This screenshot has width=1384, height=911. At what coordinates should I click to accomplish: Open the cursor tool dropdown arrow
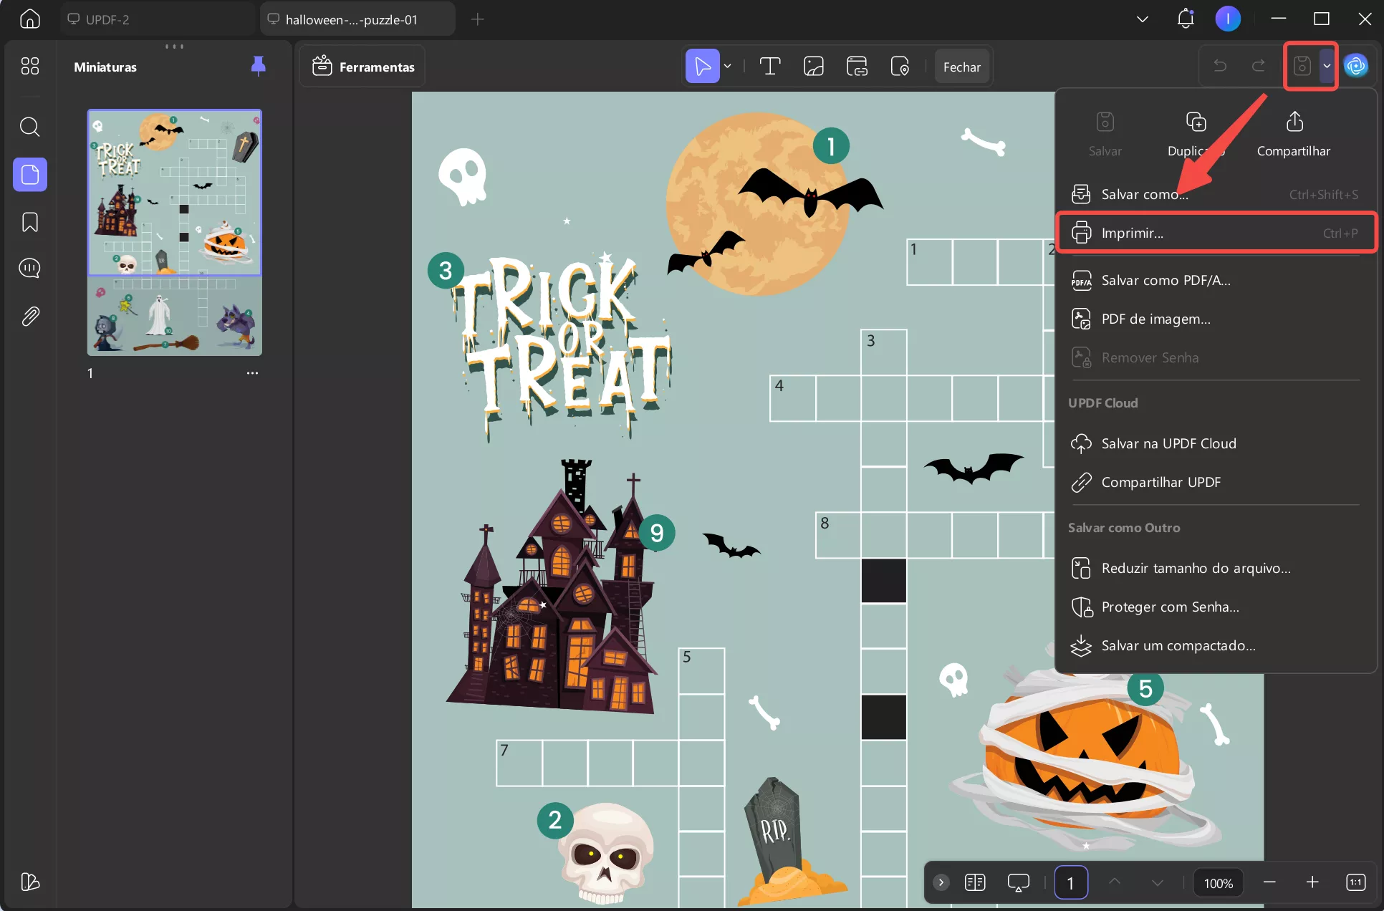click(x=728, y=67)
